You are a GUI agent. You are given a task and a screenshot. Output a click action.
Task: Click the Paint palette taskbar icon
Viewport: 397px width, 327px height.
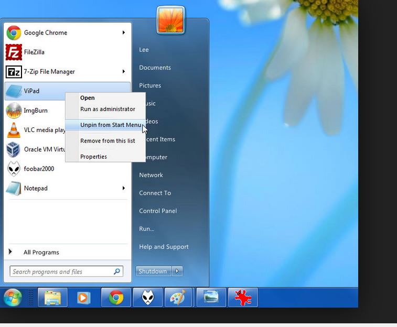pyautogui.click(x=178, y=298)
